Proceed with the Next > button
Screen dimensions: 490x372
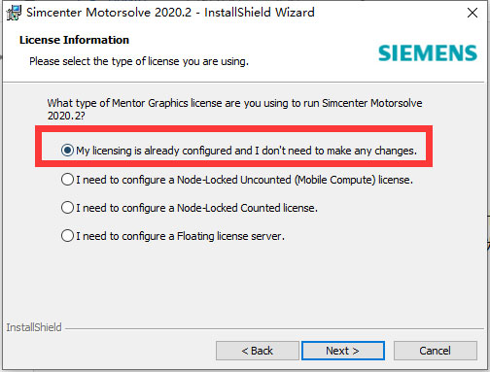pyautogui.click(x=343, y=351)
